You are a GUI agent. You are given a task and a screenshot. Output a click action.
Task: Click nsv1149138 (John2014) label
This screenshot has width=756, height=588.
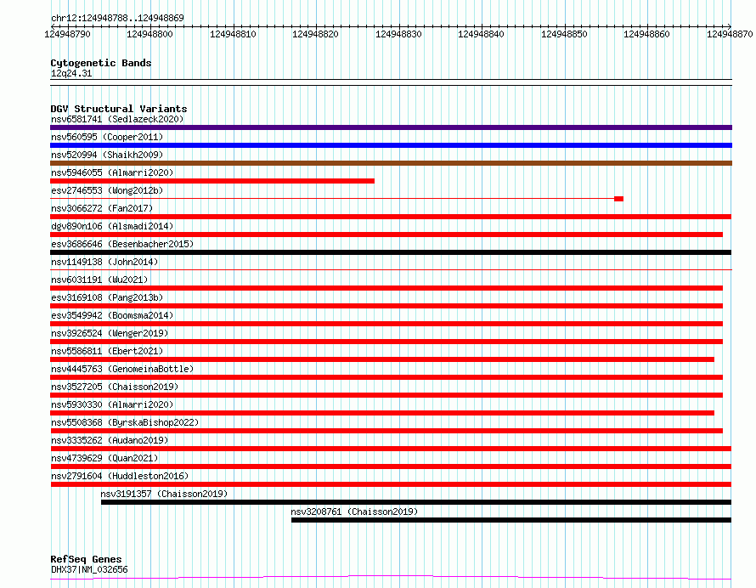tap(104, 262)
